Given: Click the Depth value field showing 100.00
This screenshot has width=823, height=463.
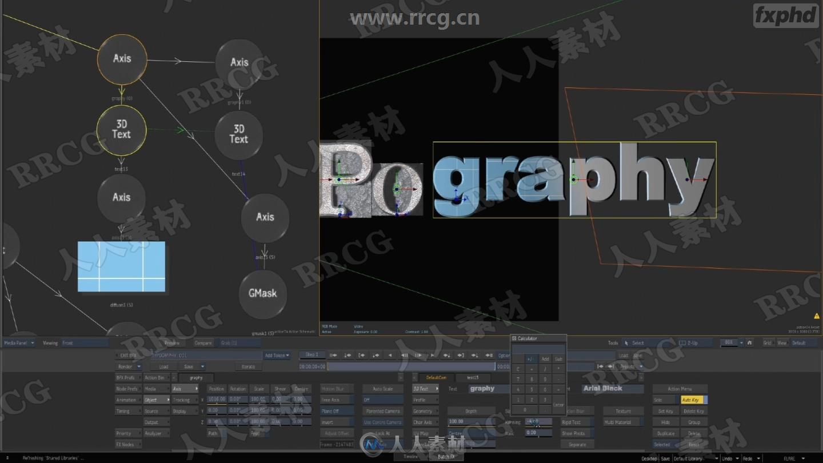Looking at the screenshot, I should [x=472, y=422].
